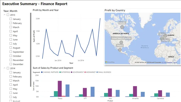
Task: Click Channel Partners legend marker
Action: (42, 72)
